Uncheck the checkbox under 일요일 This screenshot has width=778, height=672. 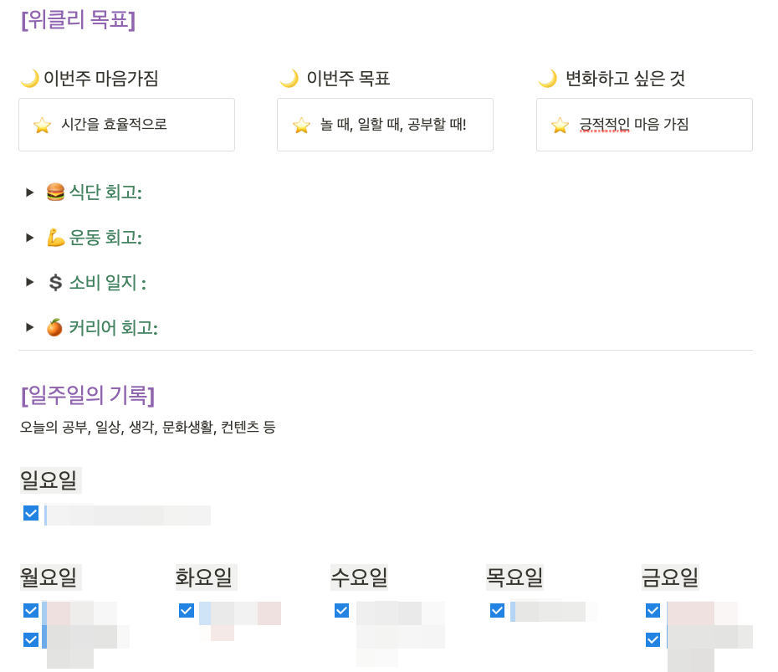point(31,513)
